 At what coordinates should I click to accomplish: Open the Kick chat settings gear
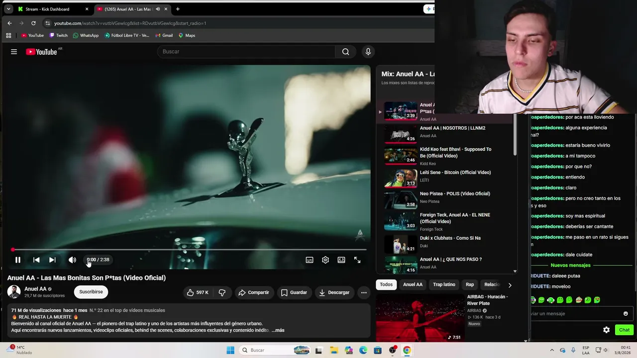[606, 330]
